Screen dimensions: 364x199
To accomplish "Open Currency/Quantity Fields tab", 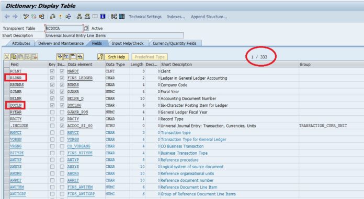I will click(x=174, y=43).
